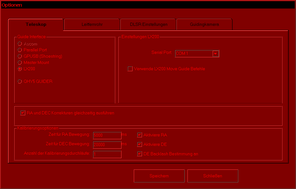Enable Verwende LX200 Move Guide Befehle
Image resolution: width=296 pixels, height=189 pixels.
(130, 69)
